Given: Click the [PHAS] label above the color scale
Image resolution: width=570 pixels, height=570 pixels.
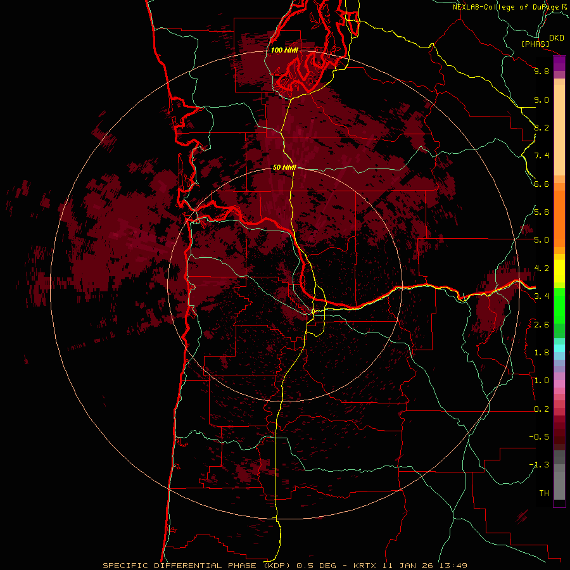Looking at the screenshot, I should 535,44.
